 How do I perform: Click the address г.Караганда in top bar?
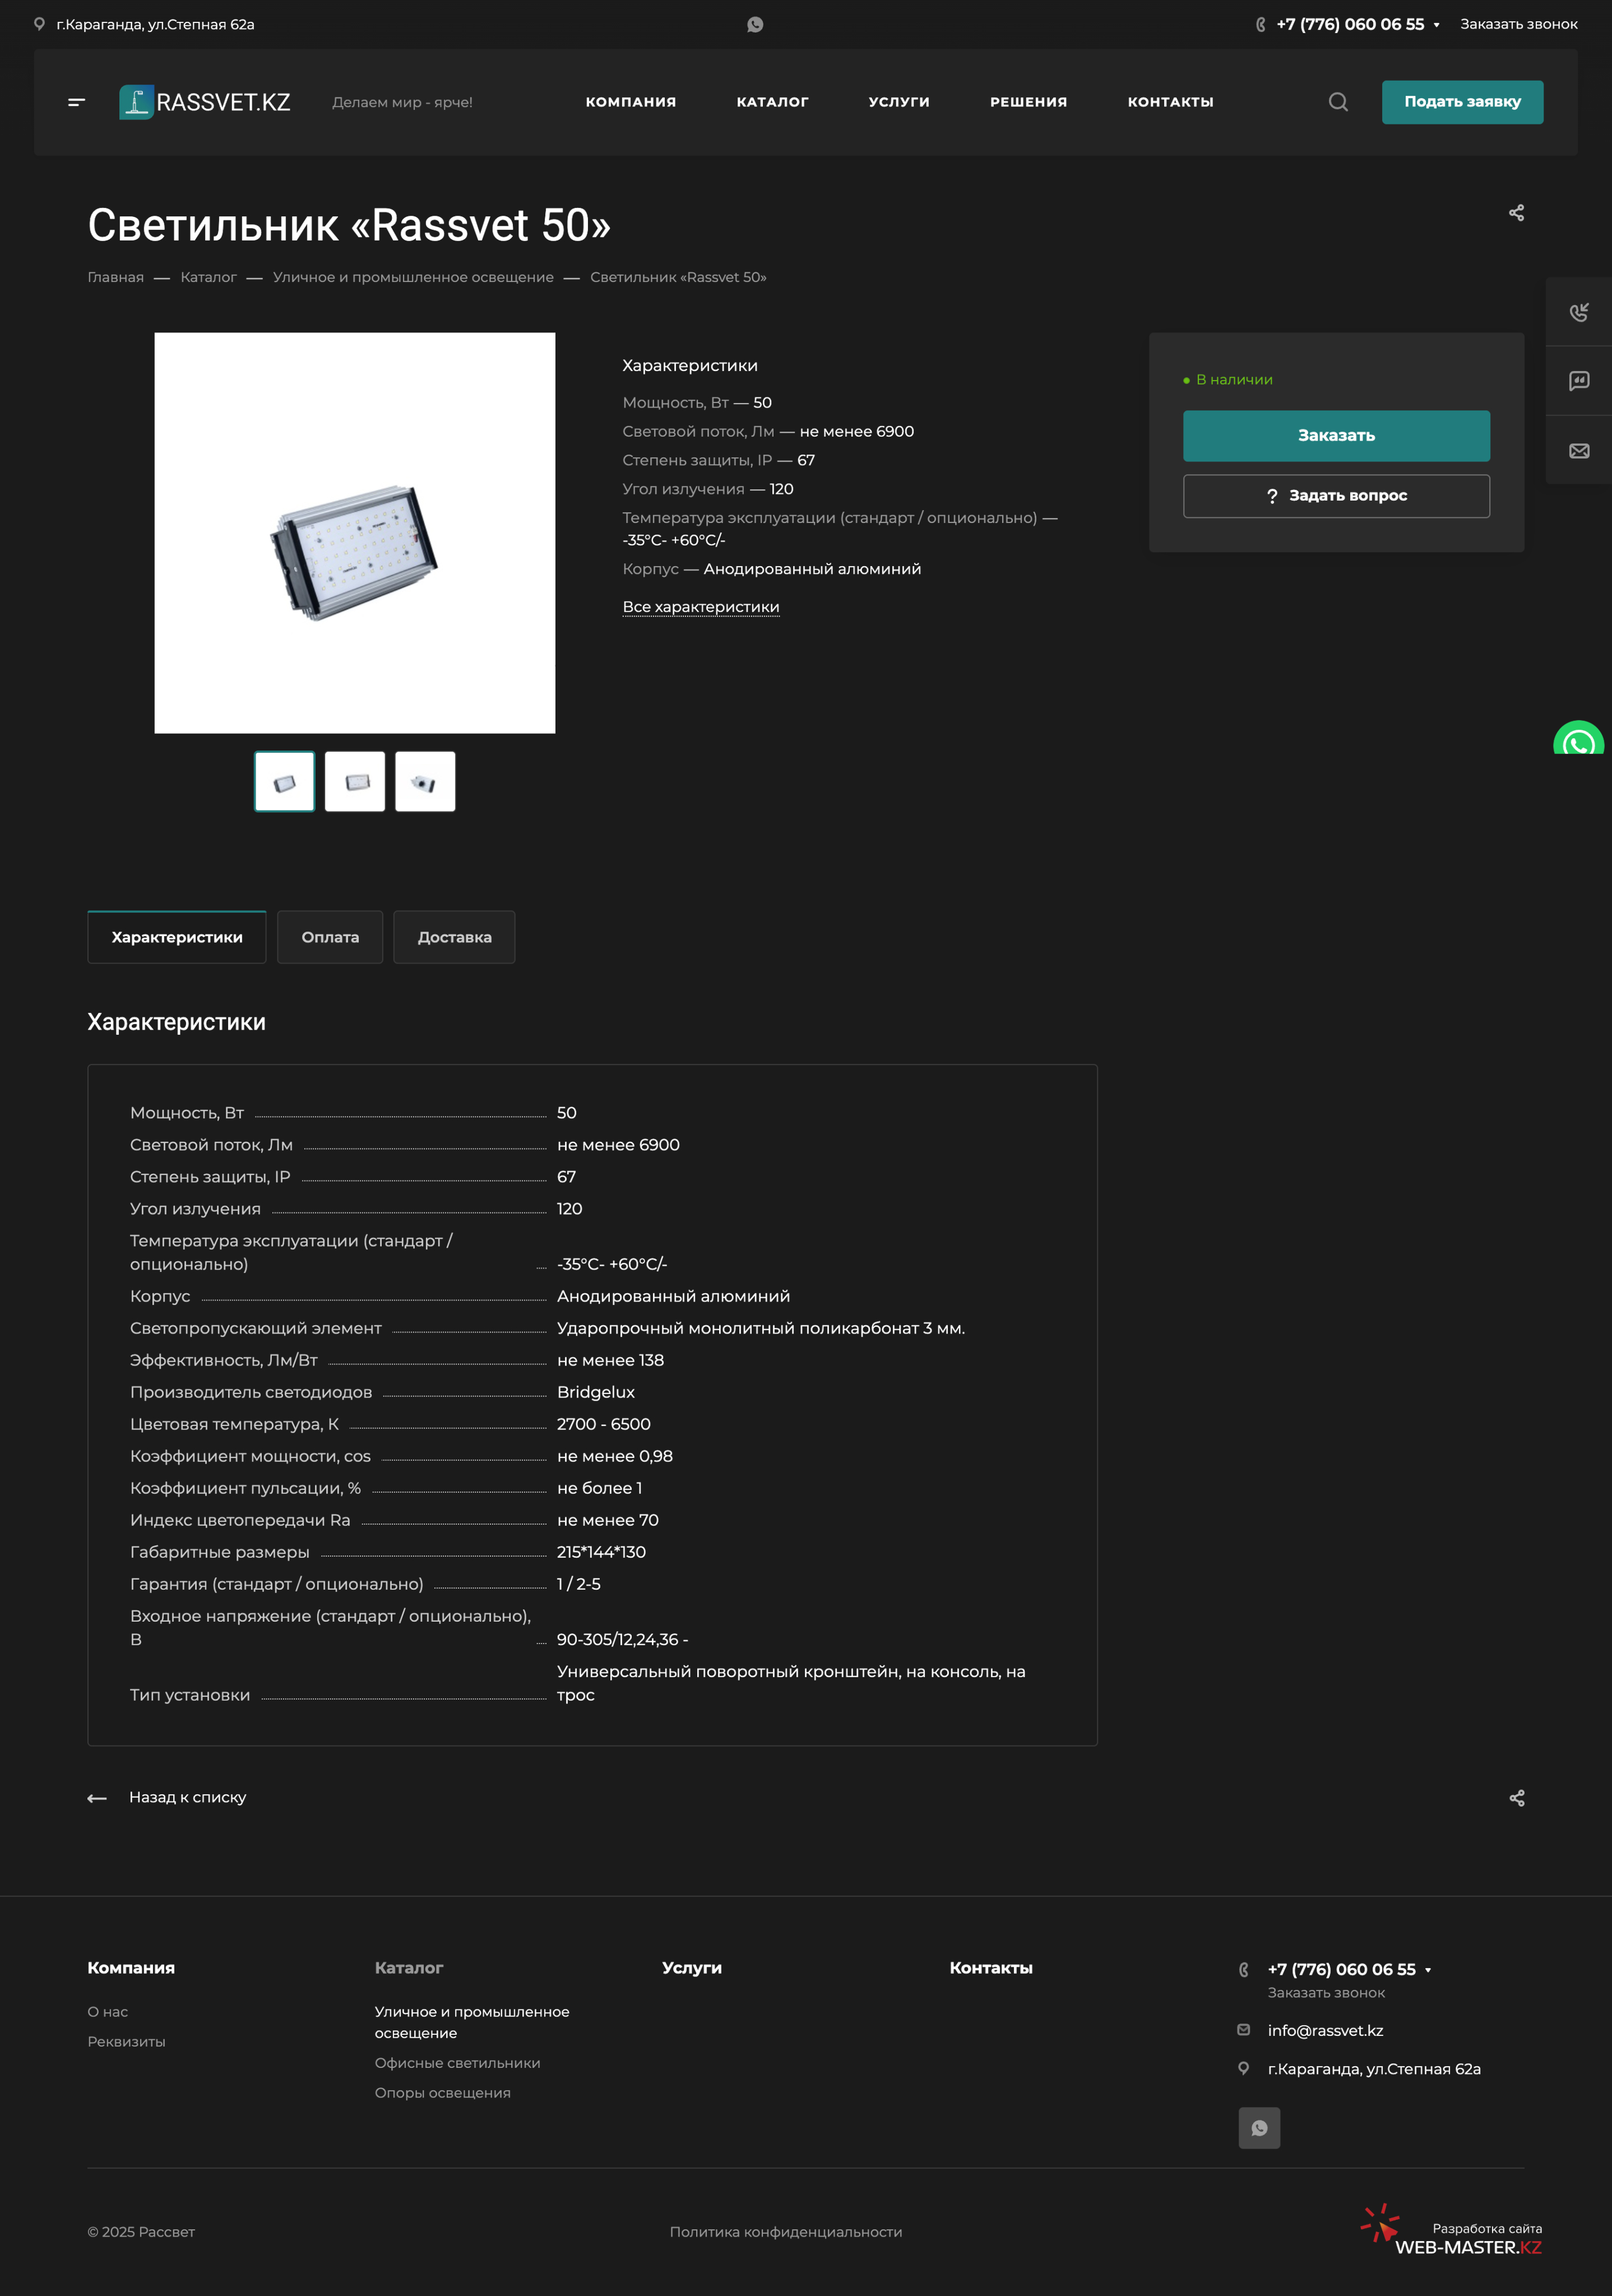(155, 24)
